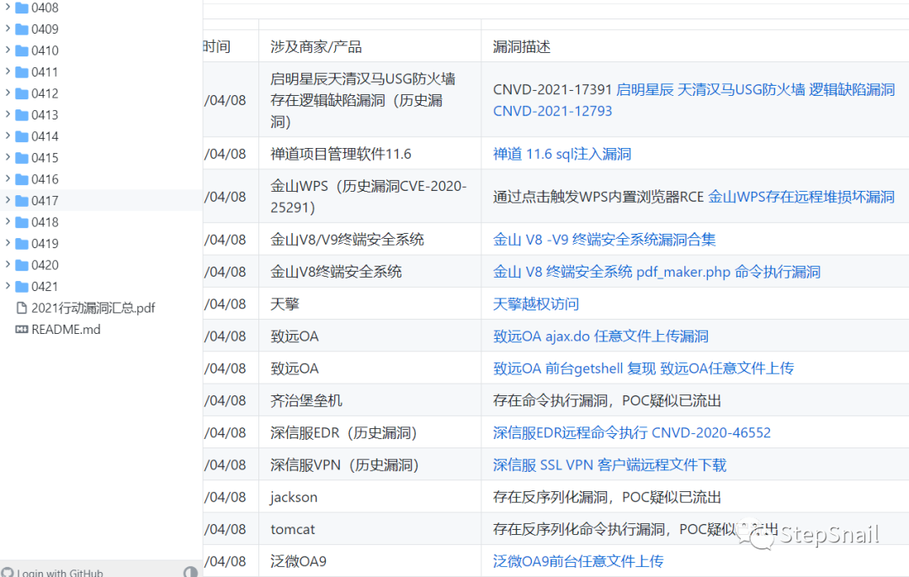Viewport: 909px width, 577px height.
Task: Select the 0409 tree row label
Action: pyautogui.click(x=45, y=29)
